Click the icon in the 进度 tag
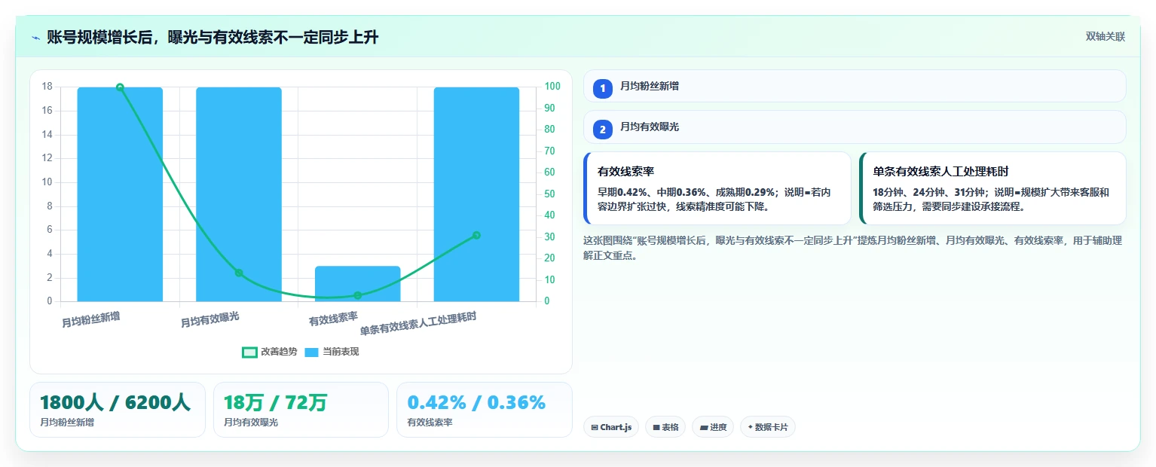The image size is (1156, 467). coord(704,427)
